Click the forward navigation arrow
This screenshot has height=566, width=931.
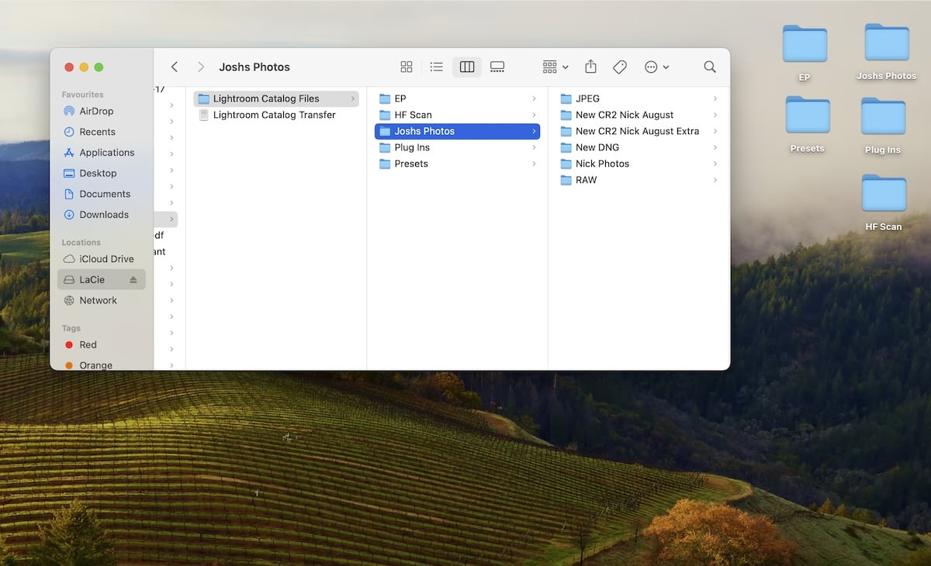click(x=200, y=67)
